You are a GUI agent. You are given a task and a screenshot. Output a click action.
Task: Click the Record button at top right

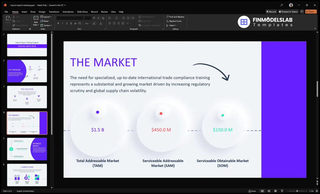point(271,11)
